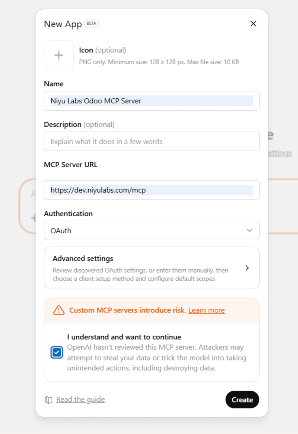
Task: Uncheck I understand and want to continue
Action: click(57, 352)
